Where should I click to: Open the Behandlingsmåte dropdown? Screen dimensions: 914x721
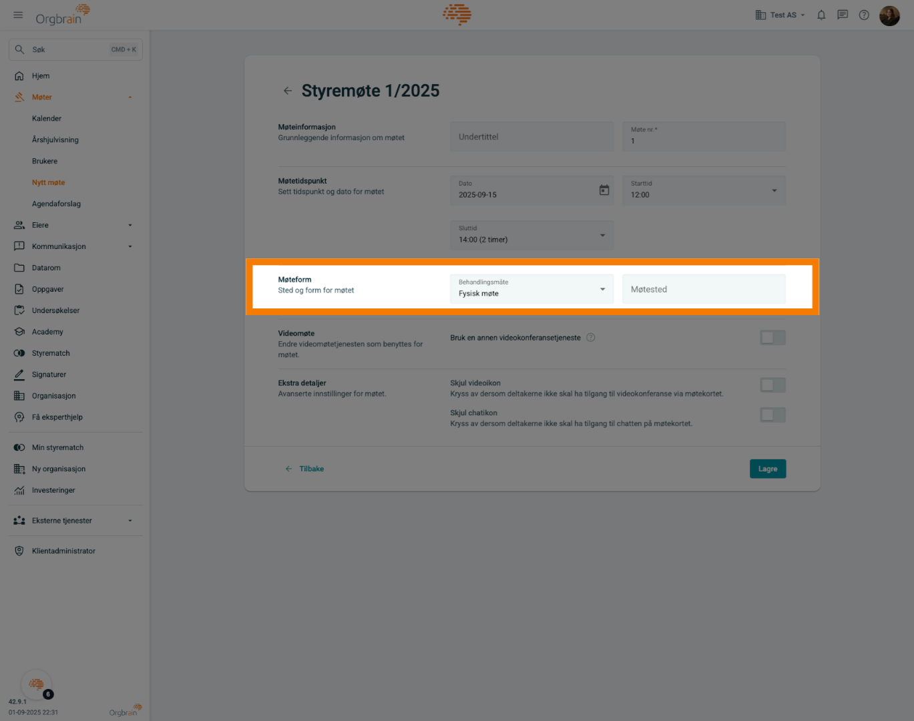[531, 289]
